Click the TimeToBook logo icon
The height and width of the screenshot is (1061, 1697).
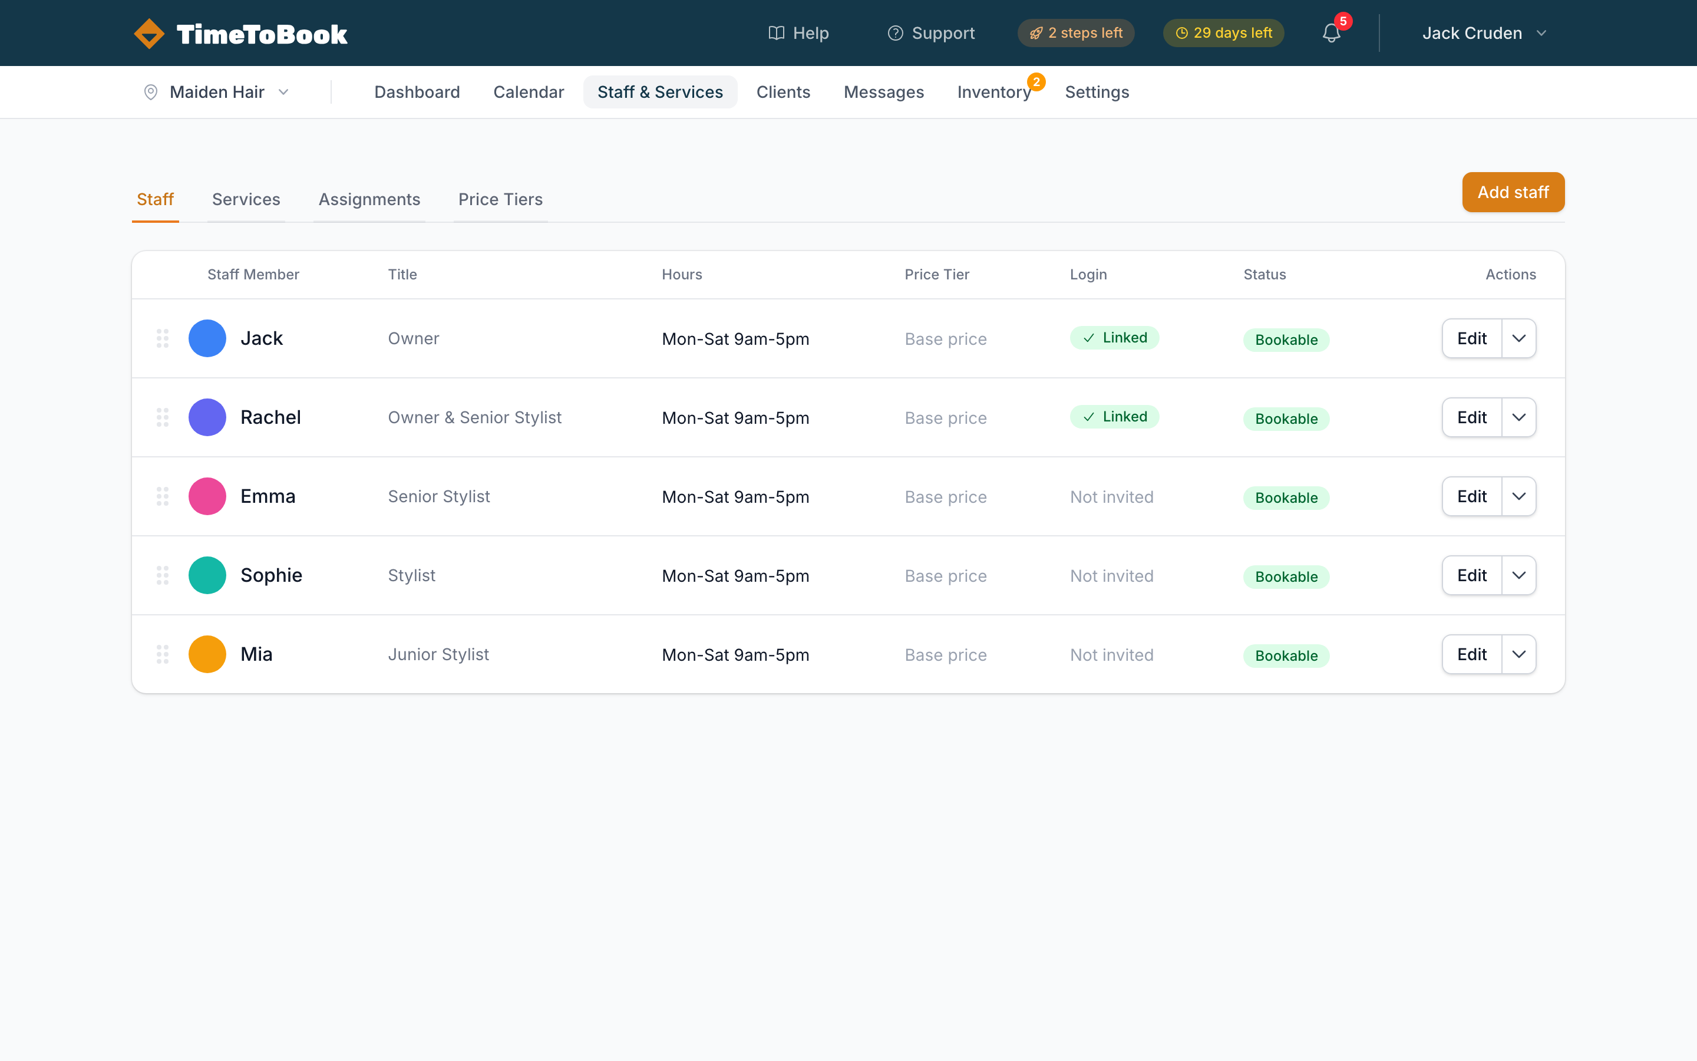pyautogui.click(x=148, y=33)
